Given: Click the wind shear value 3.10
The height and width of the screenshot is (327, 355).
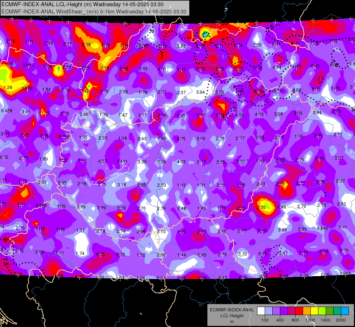Looking at the screenshot, I should (x=161, y=232).
